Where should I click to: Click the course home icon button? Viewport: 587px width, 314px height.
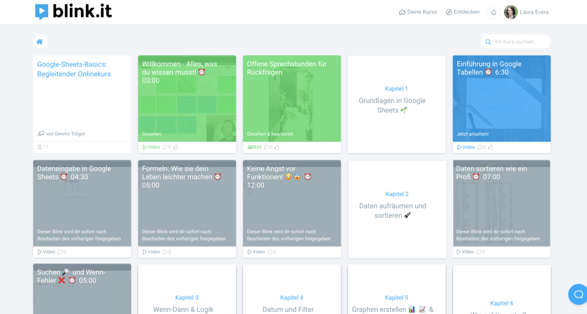click(x=40, y=42)
